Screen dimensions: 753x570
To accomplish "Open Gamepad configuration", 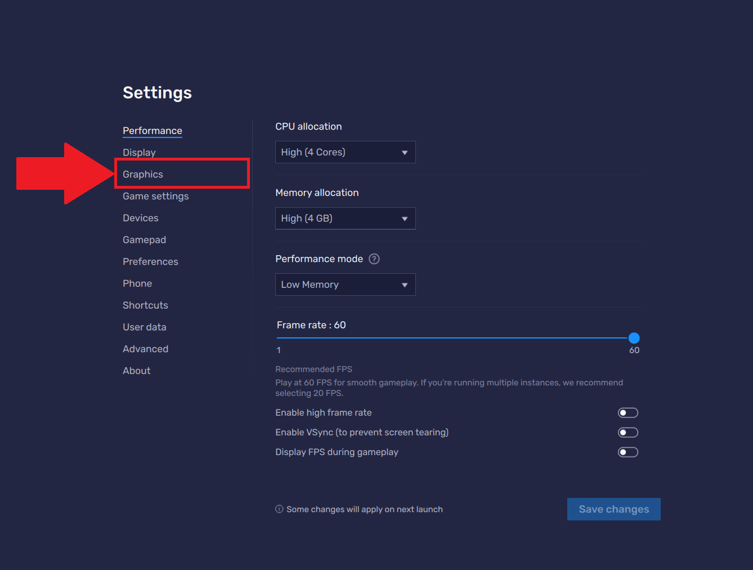I will [x=144, y=239].
